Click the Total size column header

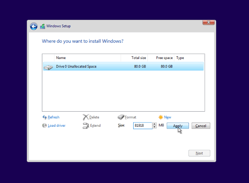point(134,58)
